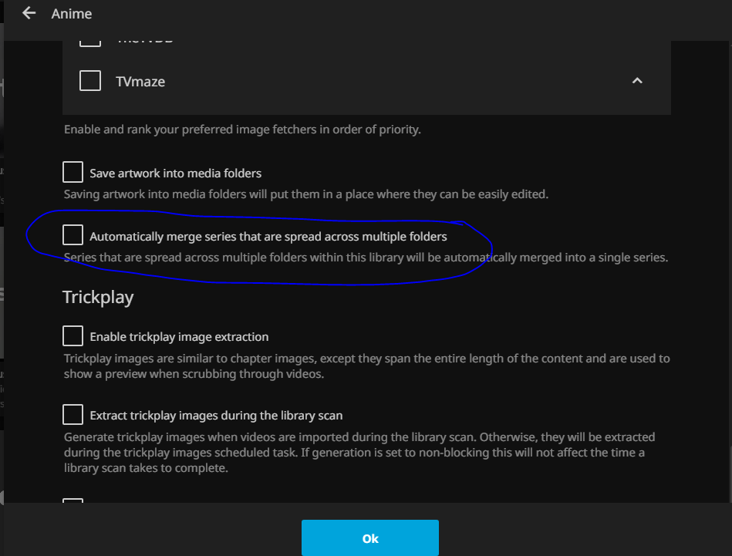Image resolution: width=732 pixels, height=556 pixels.
Task: Tick the TVmaze image fetcher checkbox
Action: (90, 80)
